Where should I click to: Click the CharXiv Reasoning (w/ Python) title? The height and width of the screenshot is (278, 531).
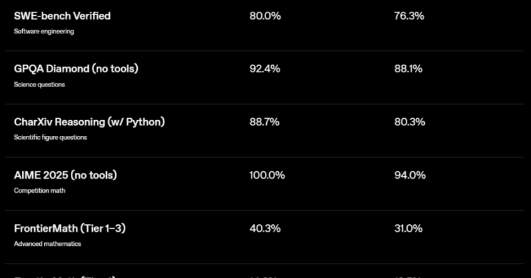click(x=89, y=122)
